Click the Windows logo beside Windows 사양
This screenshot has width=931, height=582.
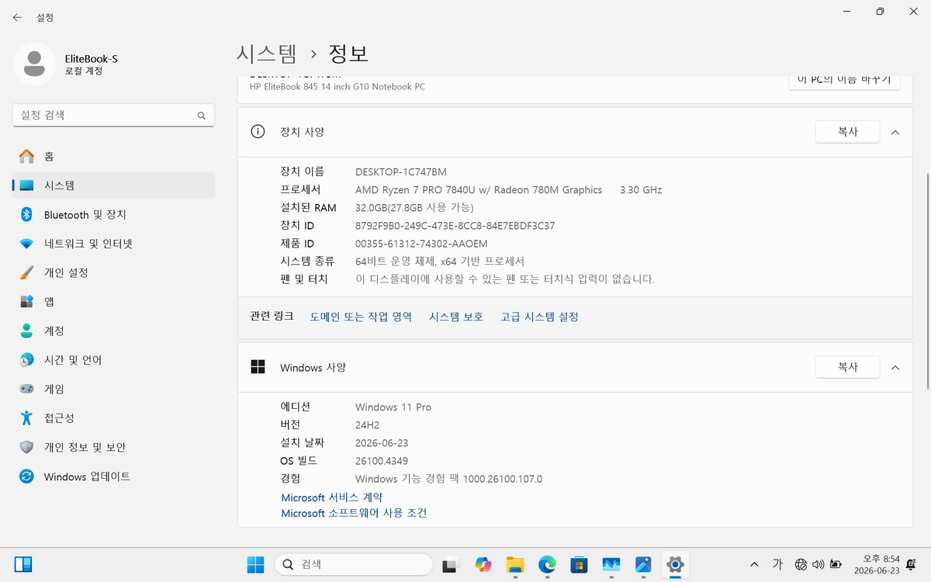pos(258,367)
